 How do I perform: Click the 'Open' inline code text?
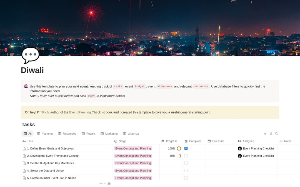pos(91,96)
